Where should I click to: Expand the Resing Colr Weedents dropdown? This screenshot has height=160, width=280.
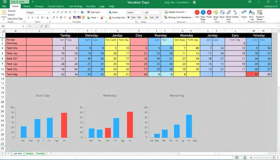click(x=192, y=17)
